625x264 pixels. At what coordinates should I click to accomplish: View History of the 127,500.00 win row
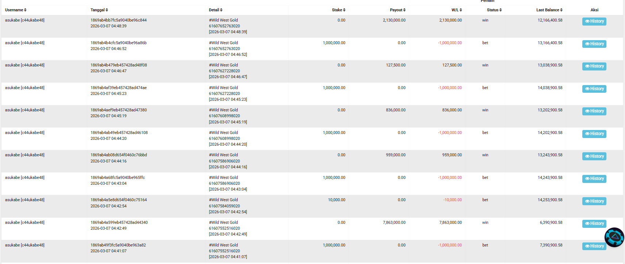[594, 66]
